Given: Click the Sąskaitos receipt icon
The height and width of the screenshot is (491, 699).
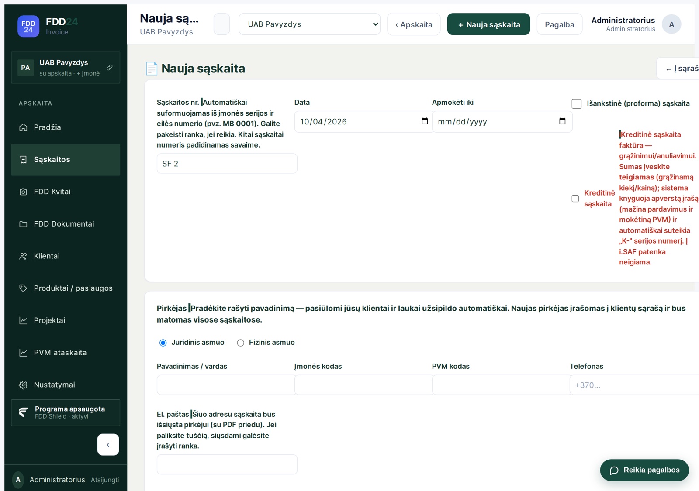Looking at the screenshot, I should point(23,160).
